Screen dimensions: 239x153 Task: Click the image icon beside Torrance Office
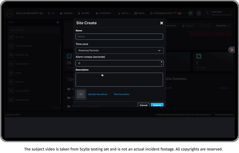point(11,91)
